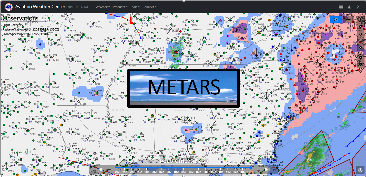Click the KJAN station label

[130, 122]
